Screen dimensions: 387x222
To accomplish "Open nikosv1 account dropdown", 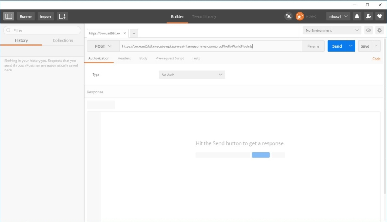I will pyautogui.click(x=338, y=16).
